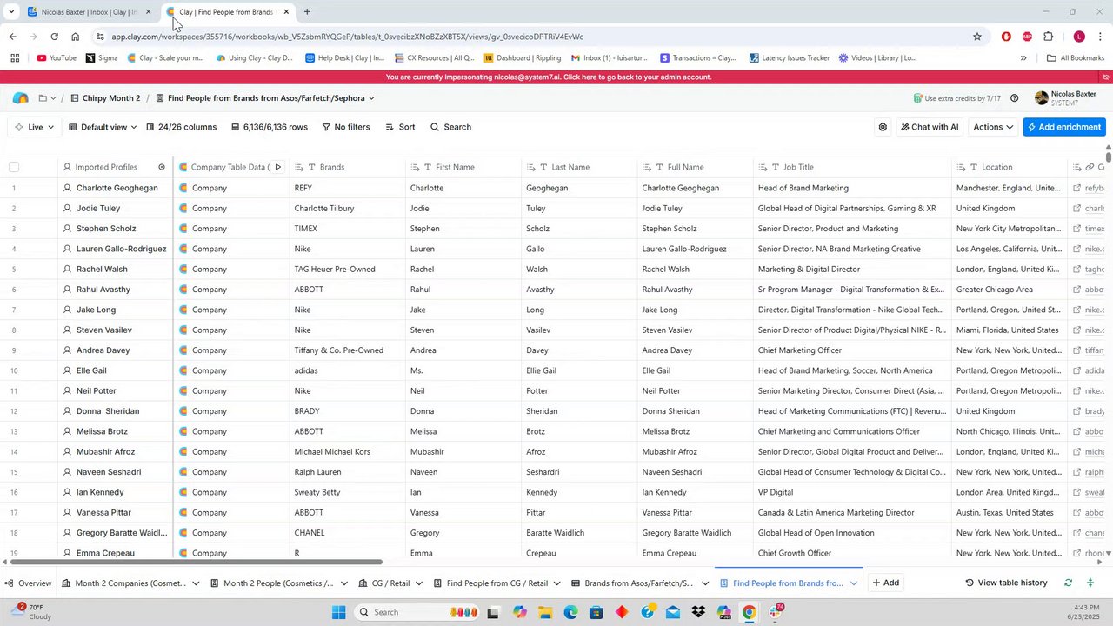Expand the Default view dropdown
Screen dimensions: 1113x626
point(103,127)
